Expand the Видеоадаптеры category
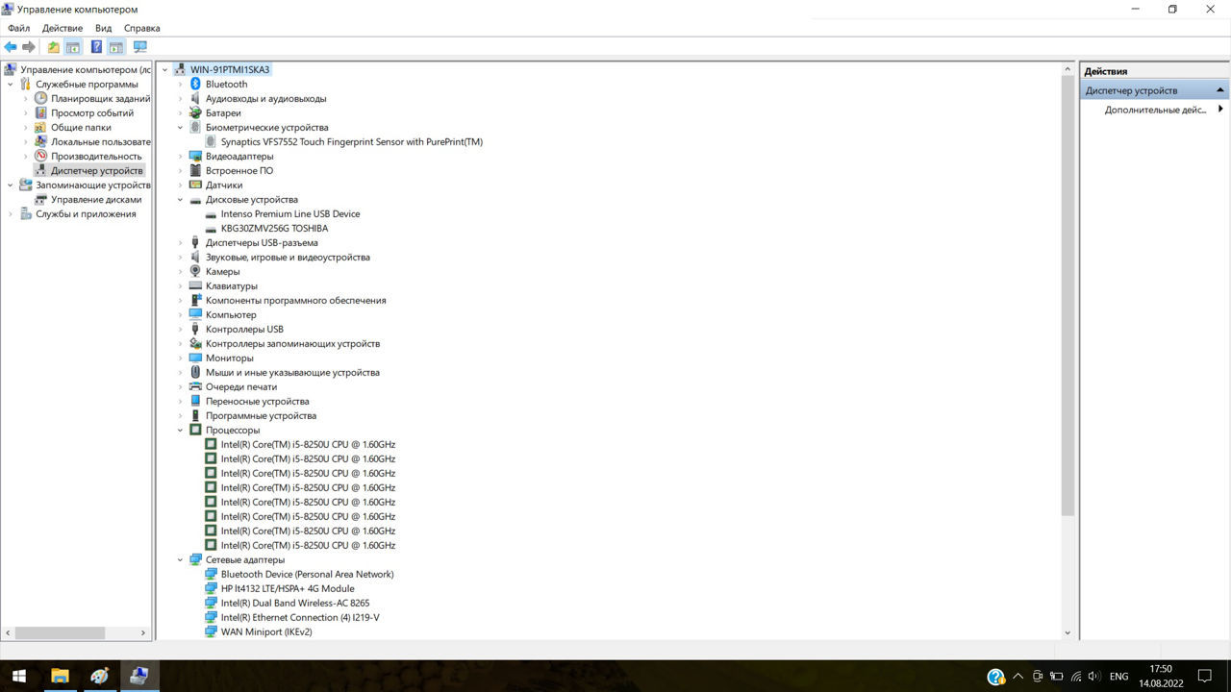This screenshot has height=692, width=1231. (x=180, y=157)
